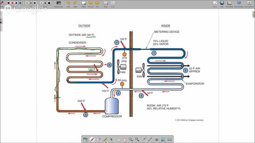Click the "COMPRESSOR" label

112,116
